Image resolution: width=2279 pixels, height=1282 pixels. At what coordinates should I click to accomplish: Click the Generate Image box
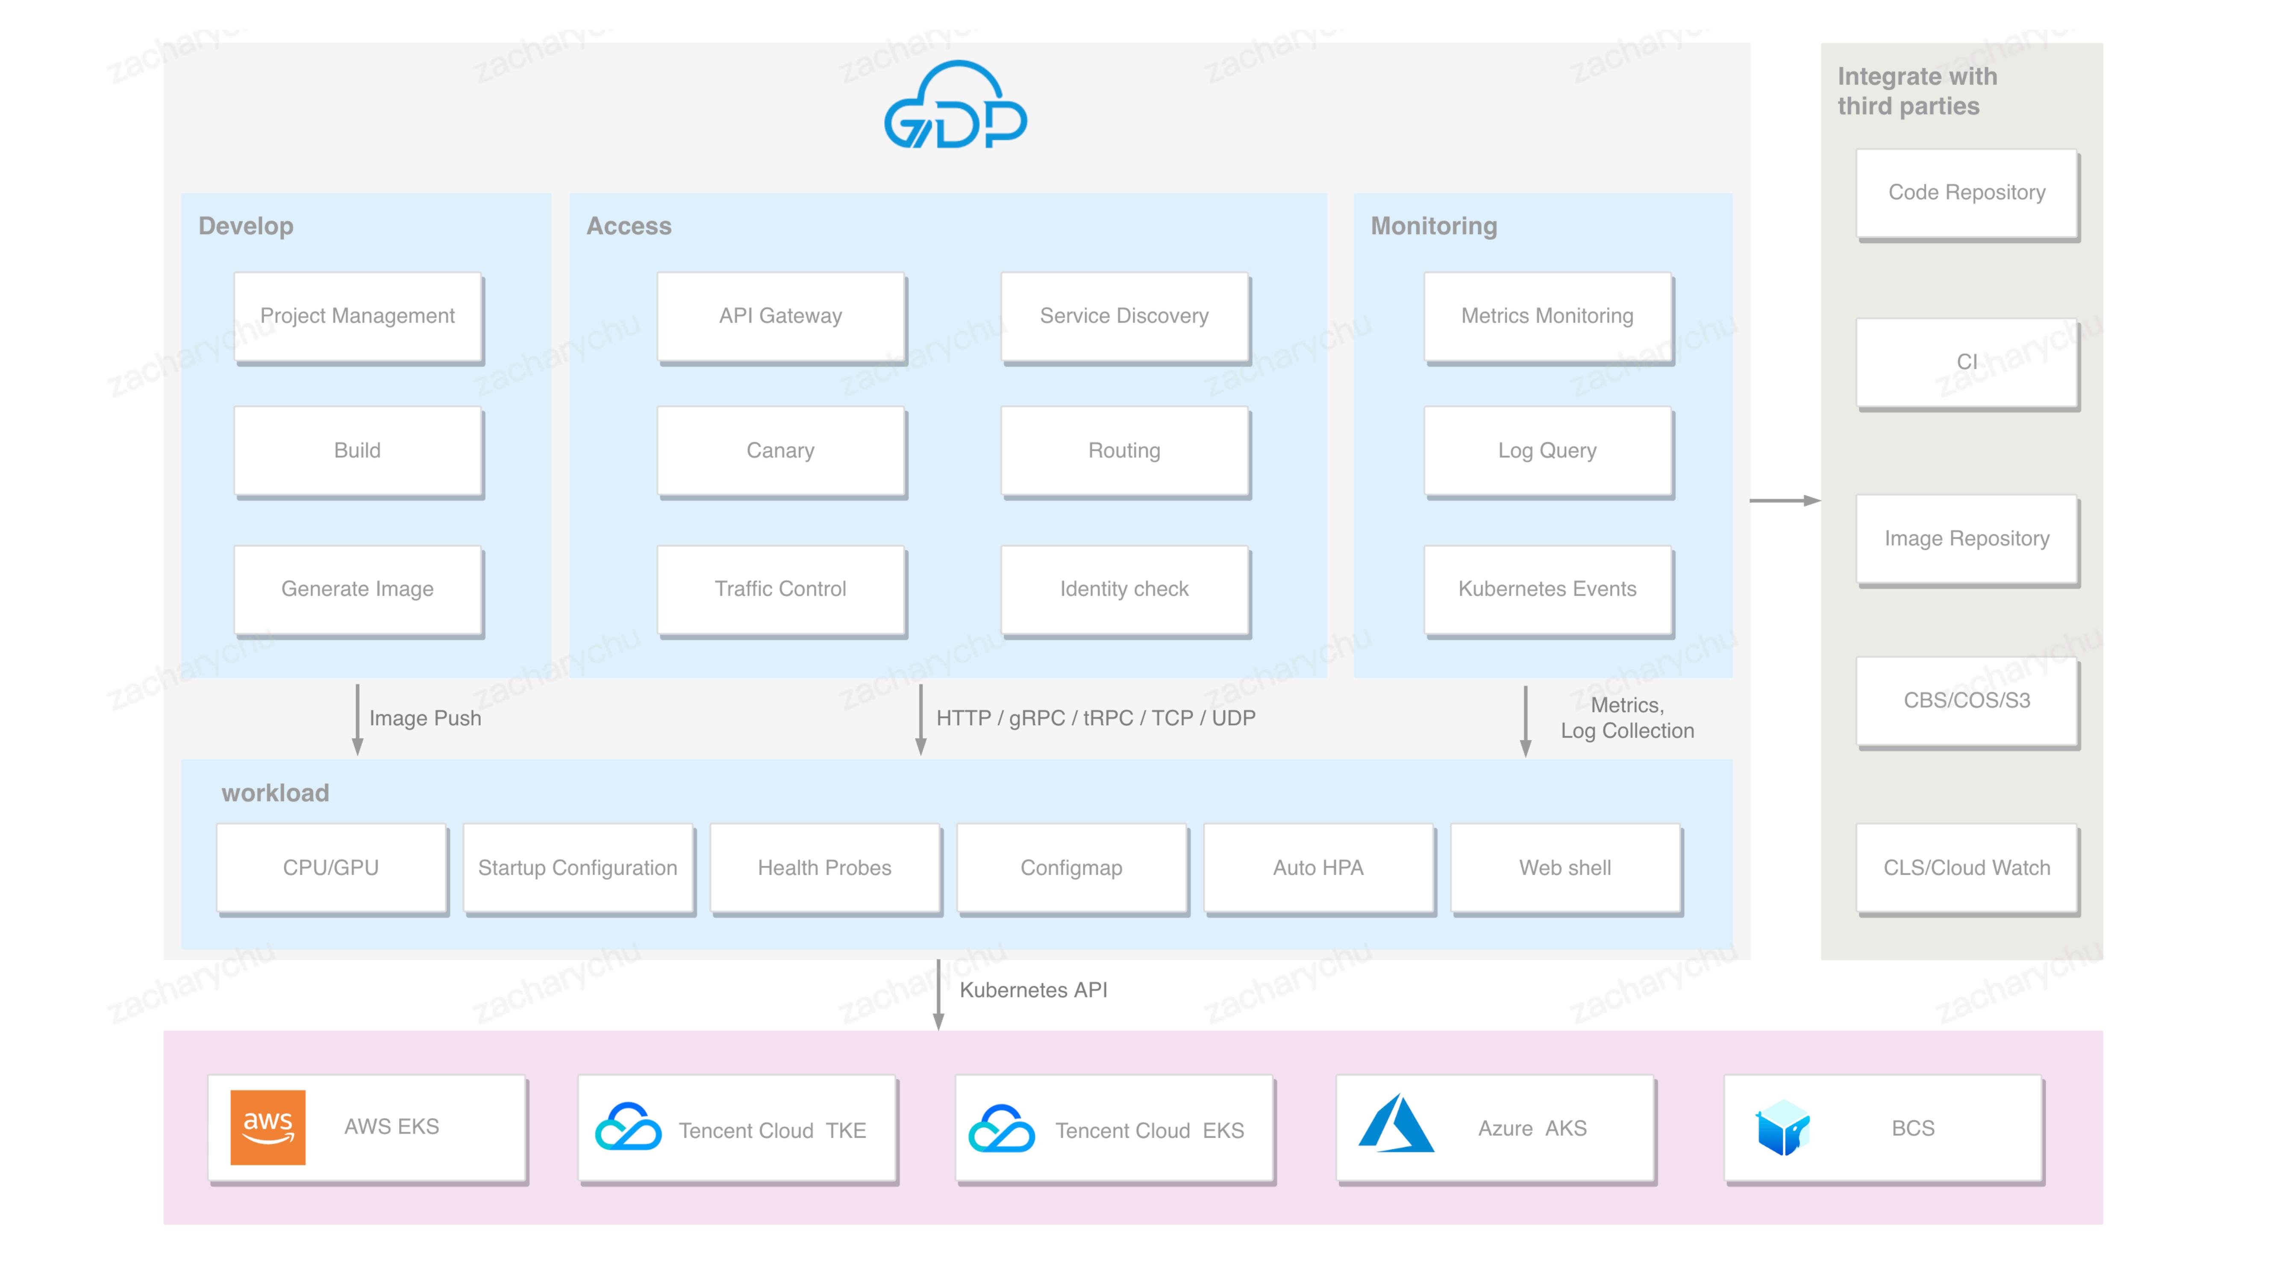(357, 589)
